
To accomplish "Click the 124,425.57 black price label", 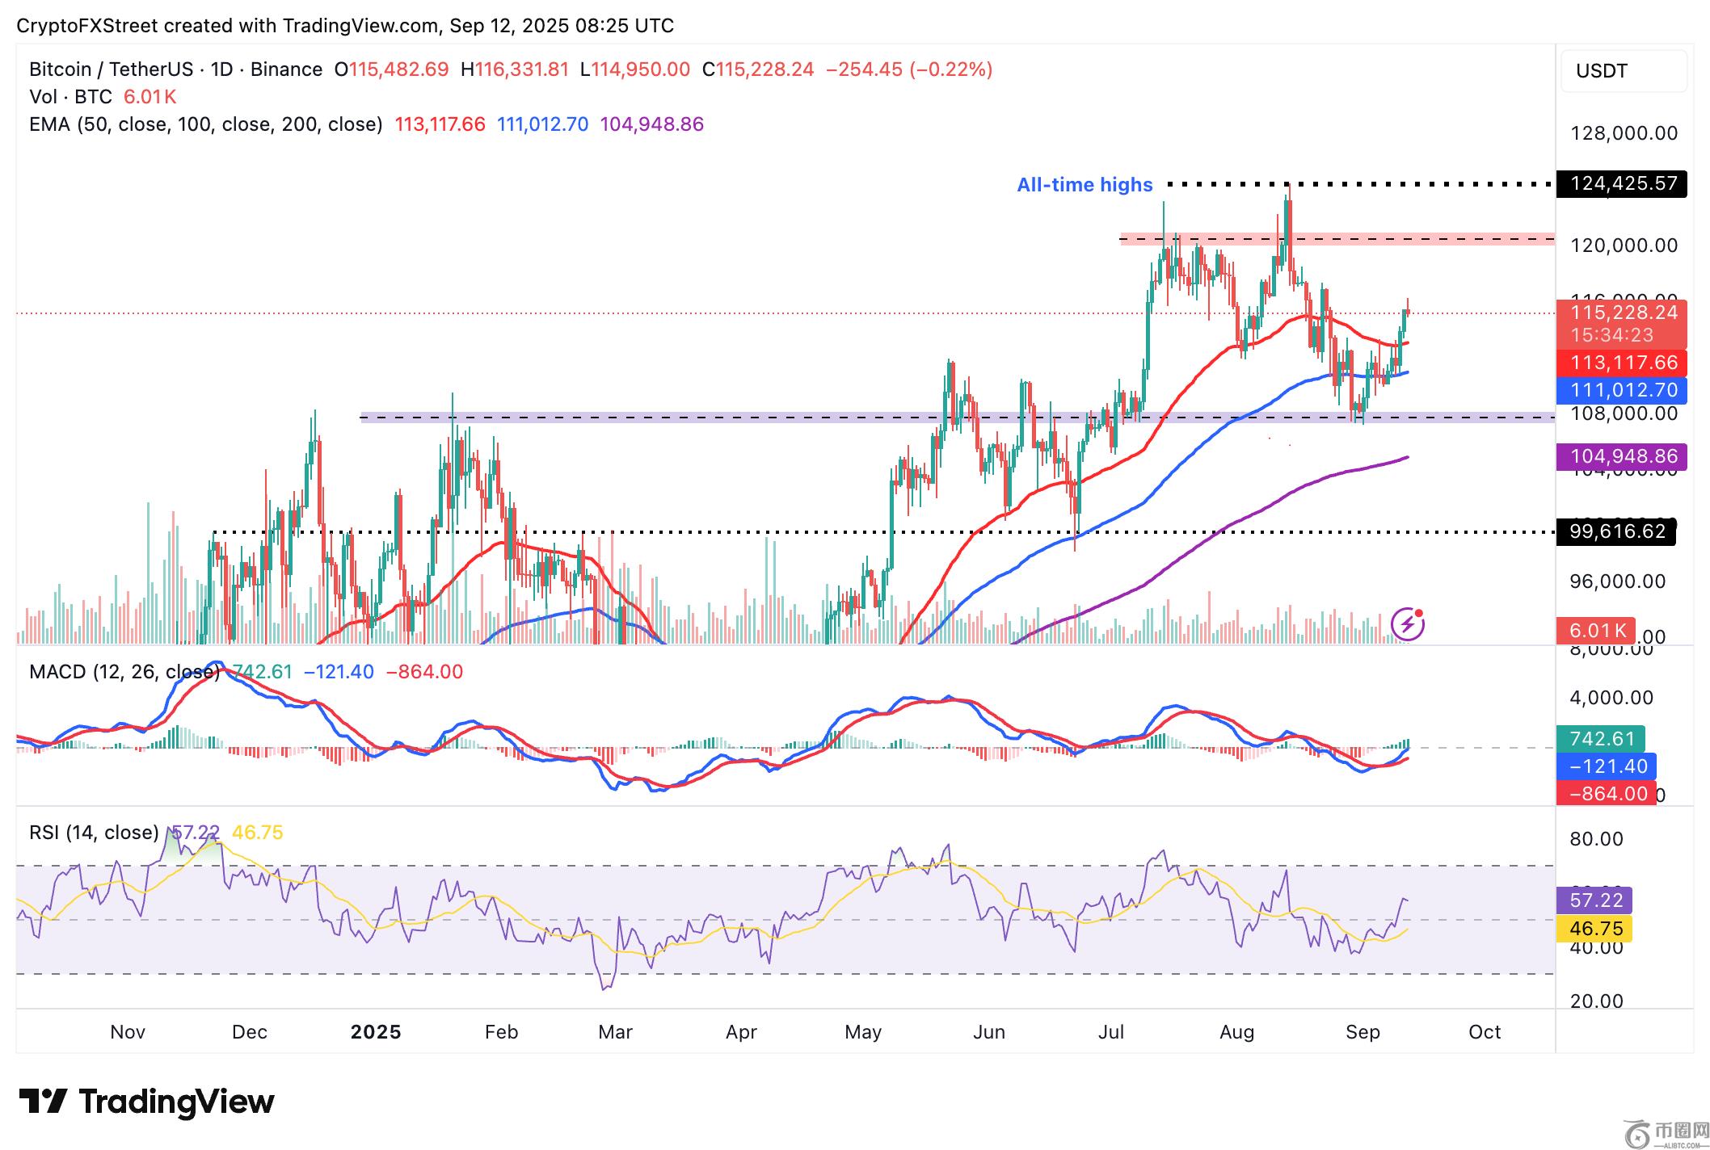I will 1623,183.
